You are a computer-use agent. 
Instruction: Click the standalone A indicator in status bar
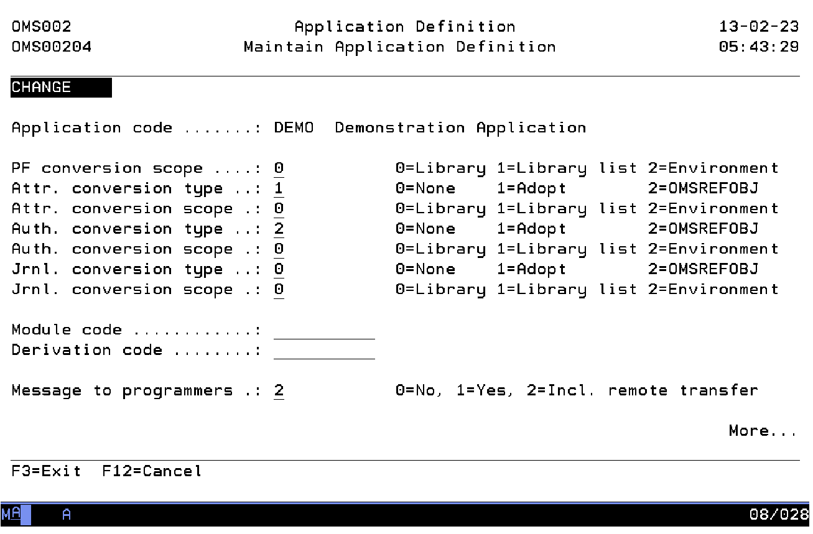67,515
